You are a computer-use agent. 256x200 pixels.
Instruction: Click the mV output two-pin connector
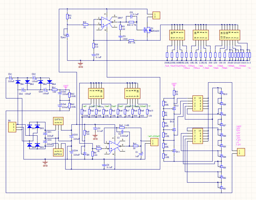pyautogui.click(x=153, y=143)
